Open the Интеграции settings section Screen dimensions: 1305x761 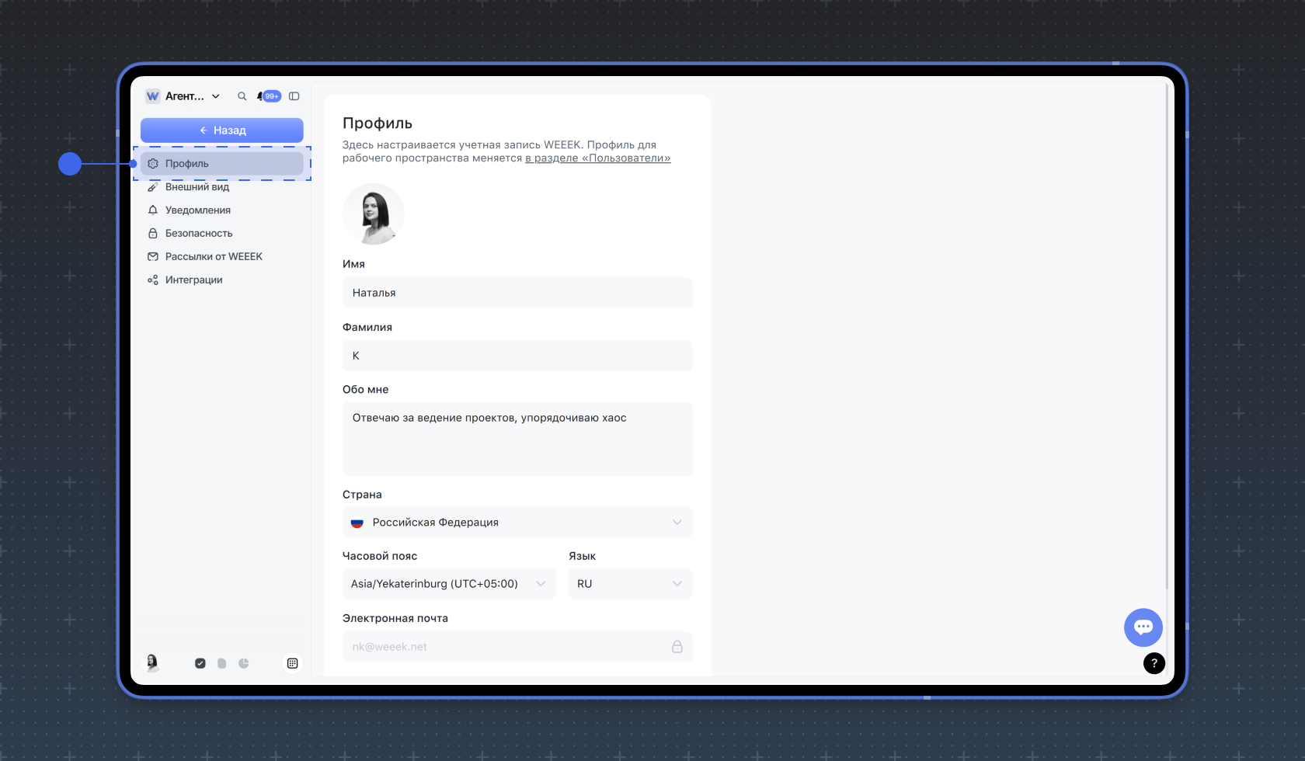tap(193, 280)
